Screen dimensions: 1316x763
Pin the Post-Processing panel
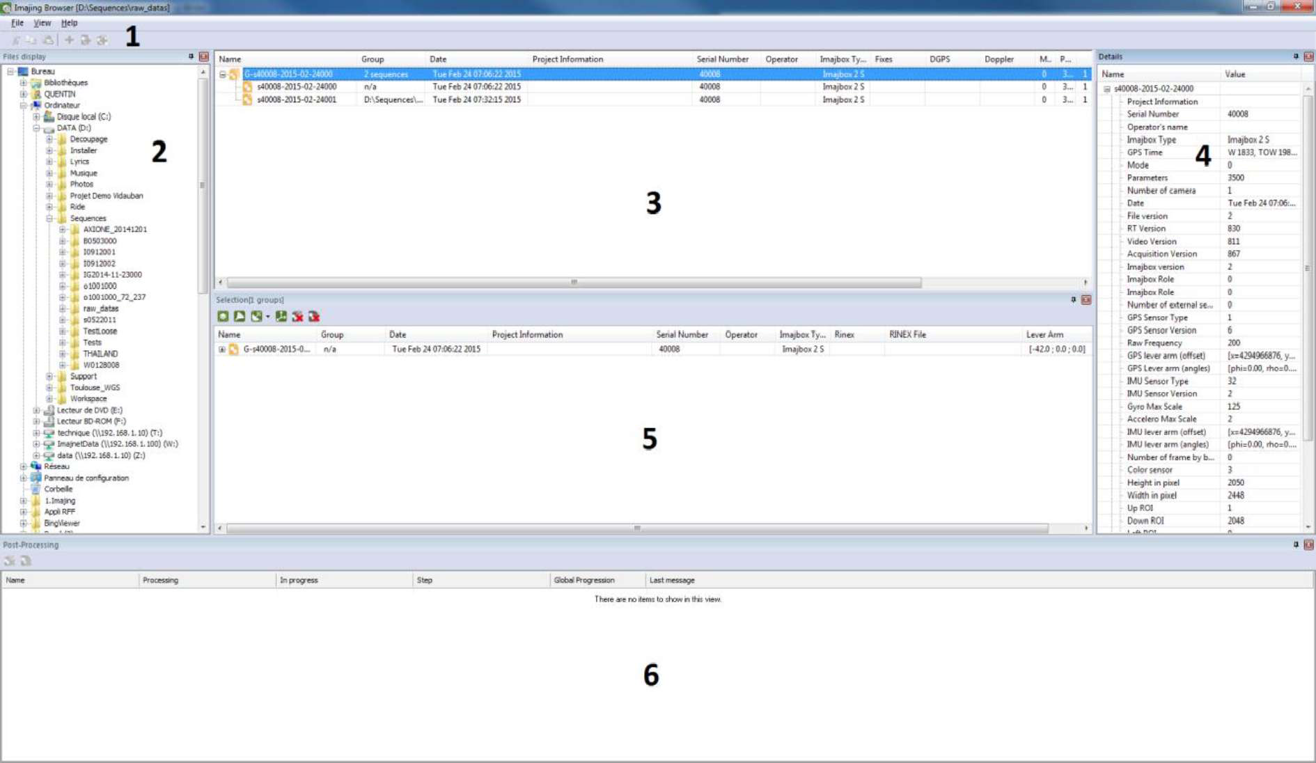pyautogui.click(x=1296, y=545)
